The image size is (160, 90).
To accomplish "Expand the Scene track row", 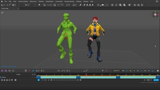I will point(1,77).
